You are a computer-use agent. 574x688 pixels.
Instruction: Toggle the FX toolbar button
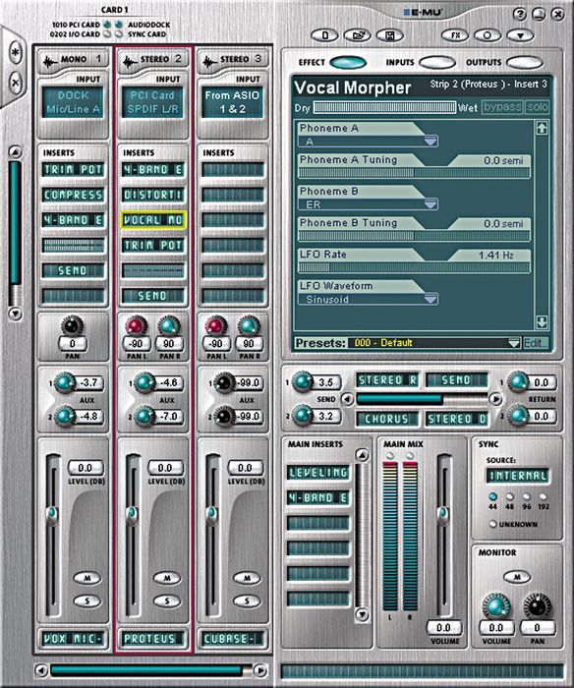click(x=455, y=35)
